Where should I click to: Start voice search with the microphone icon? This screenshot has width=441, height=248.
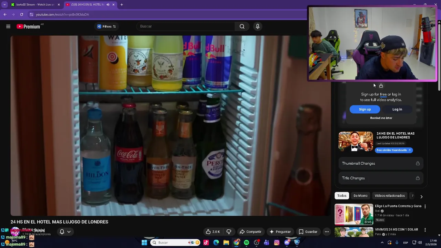(257, 27)
